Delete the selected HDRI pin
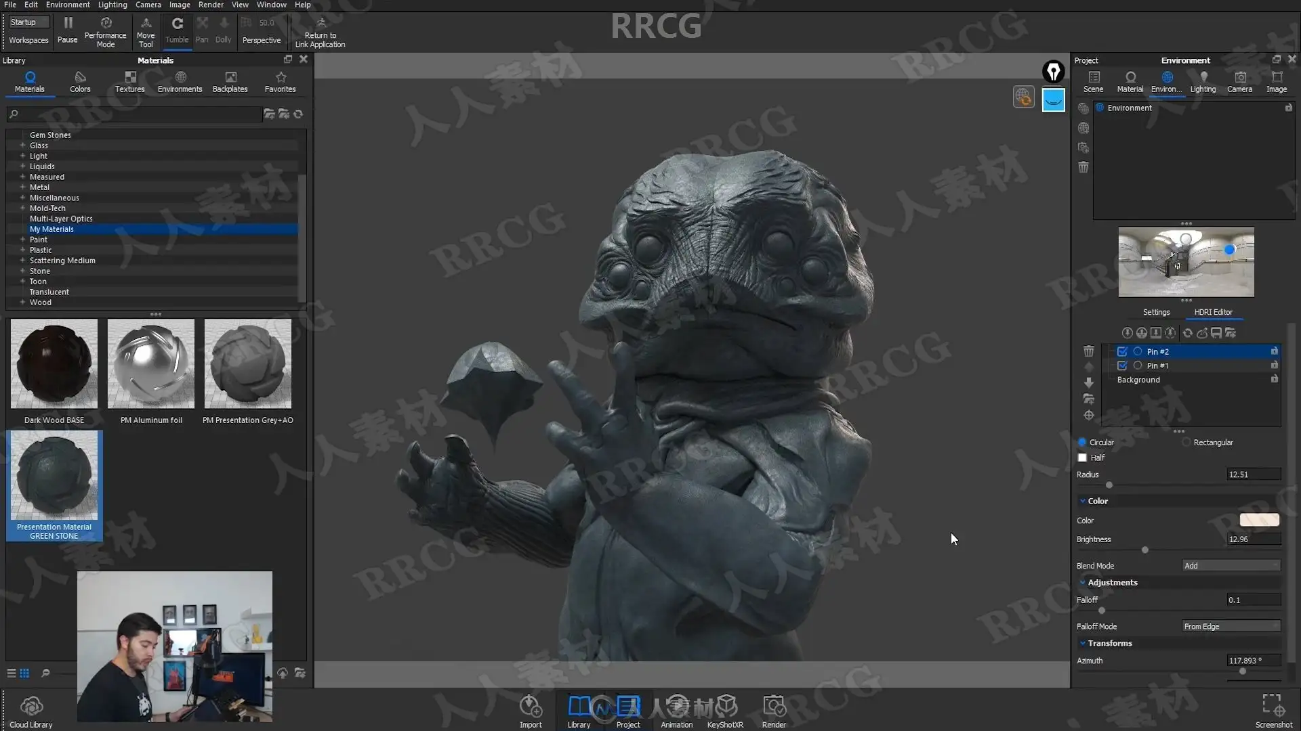 1089,351
